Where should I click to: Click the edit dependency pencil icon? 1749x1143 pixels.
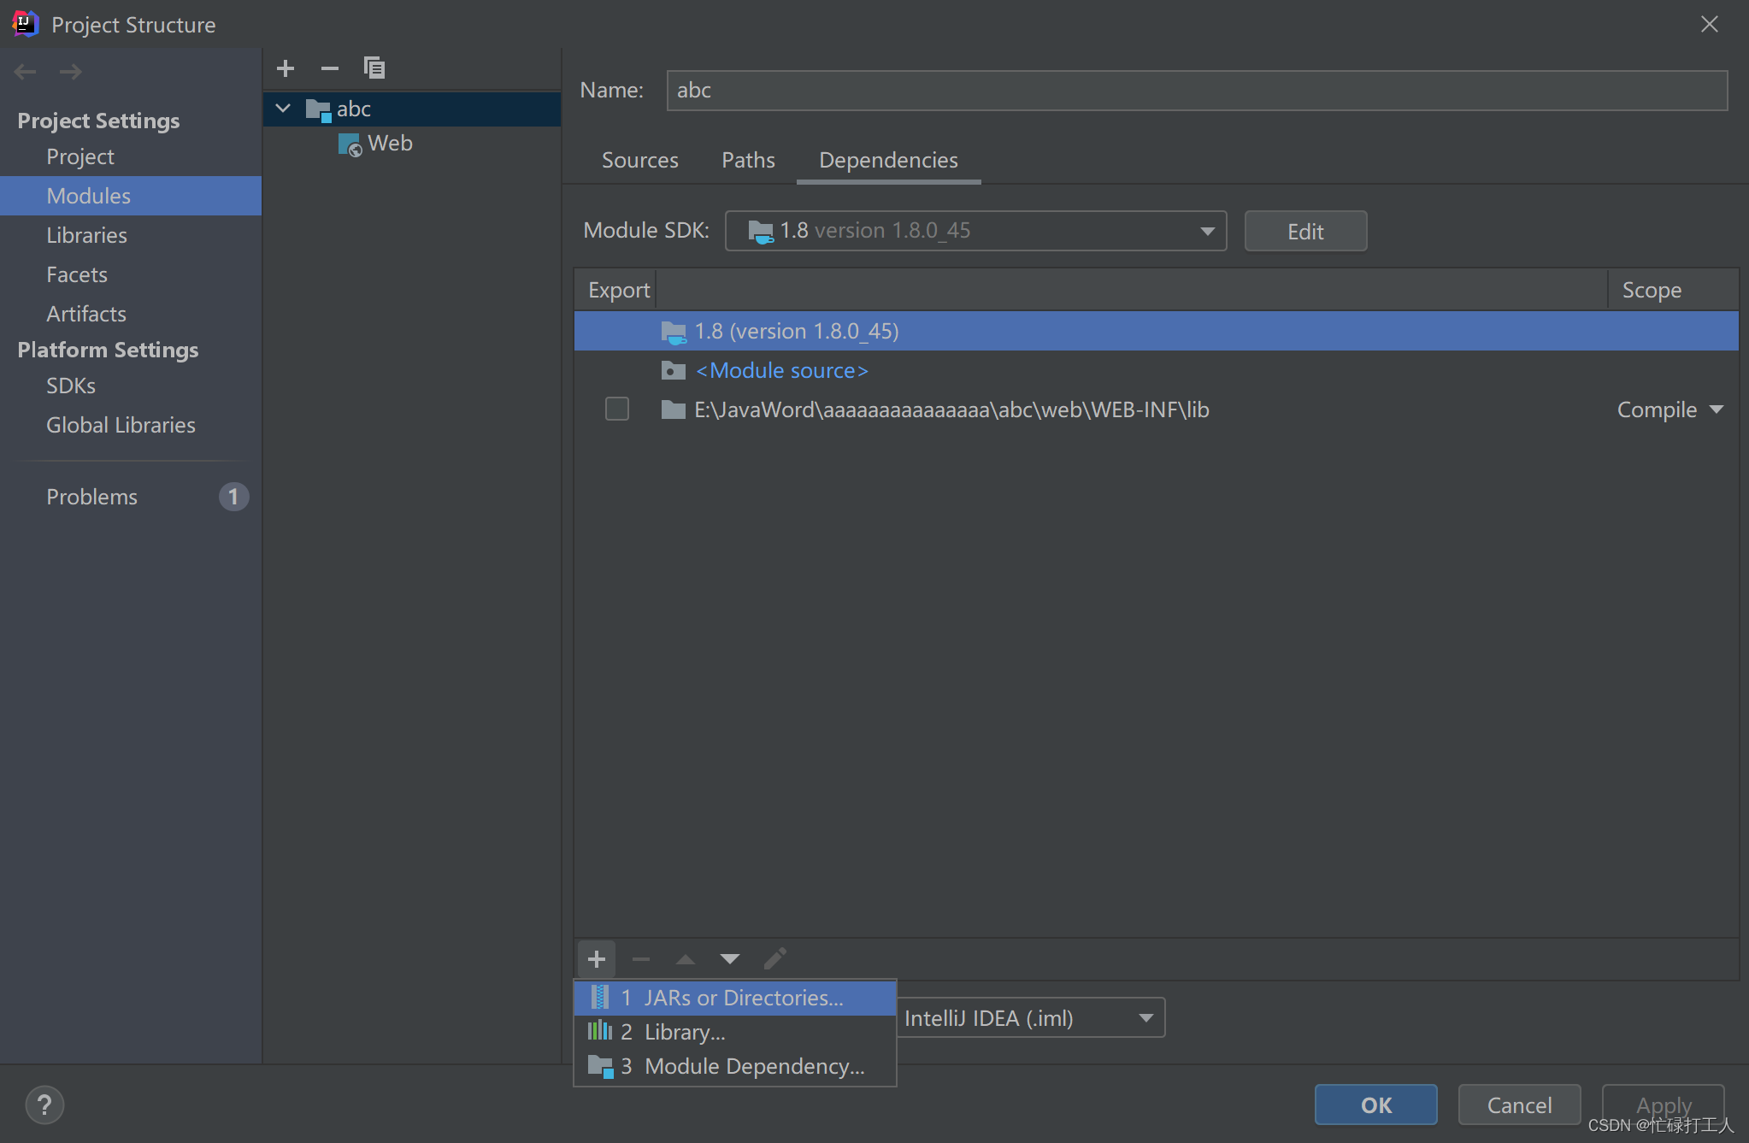(774, 959)
